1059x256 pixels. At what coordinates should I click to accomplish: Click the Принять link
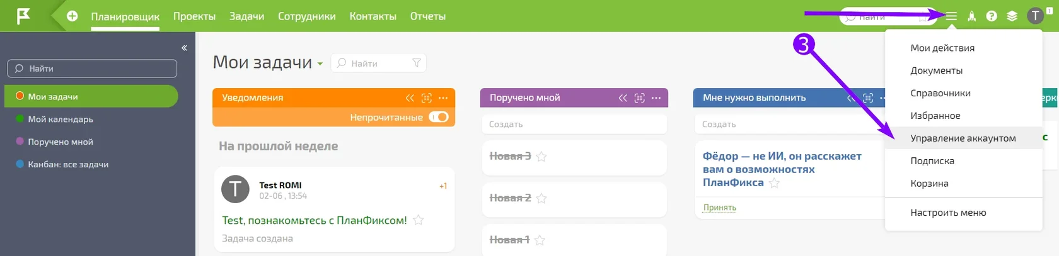720,208
